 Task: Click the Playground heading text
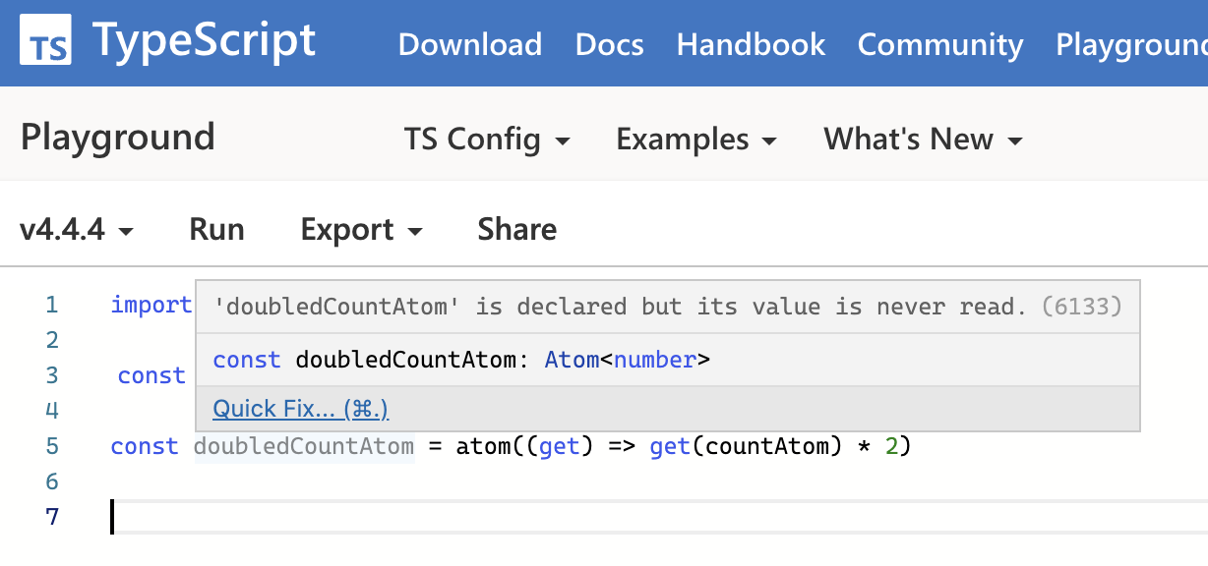pyautogui.click(x=118, y=137)
